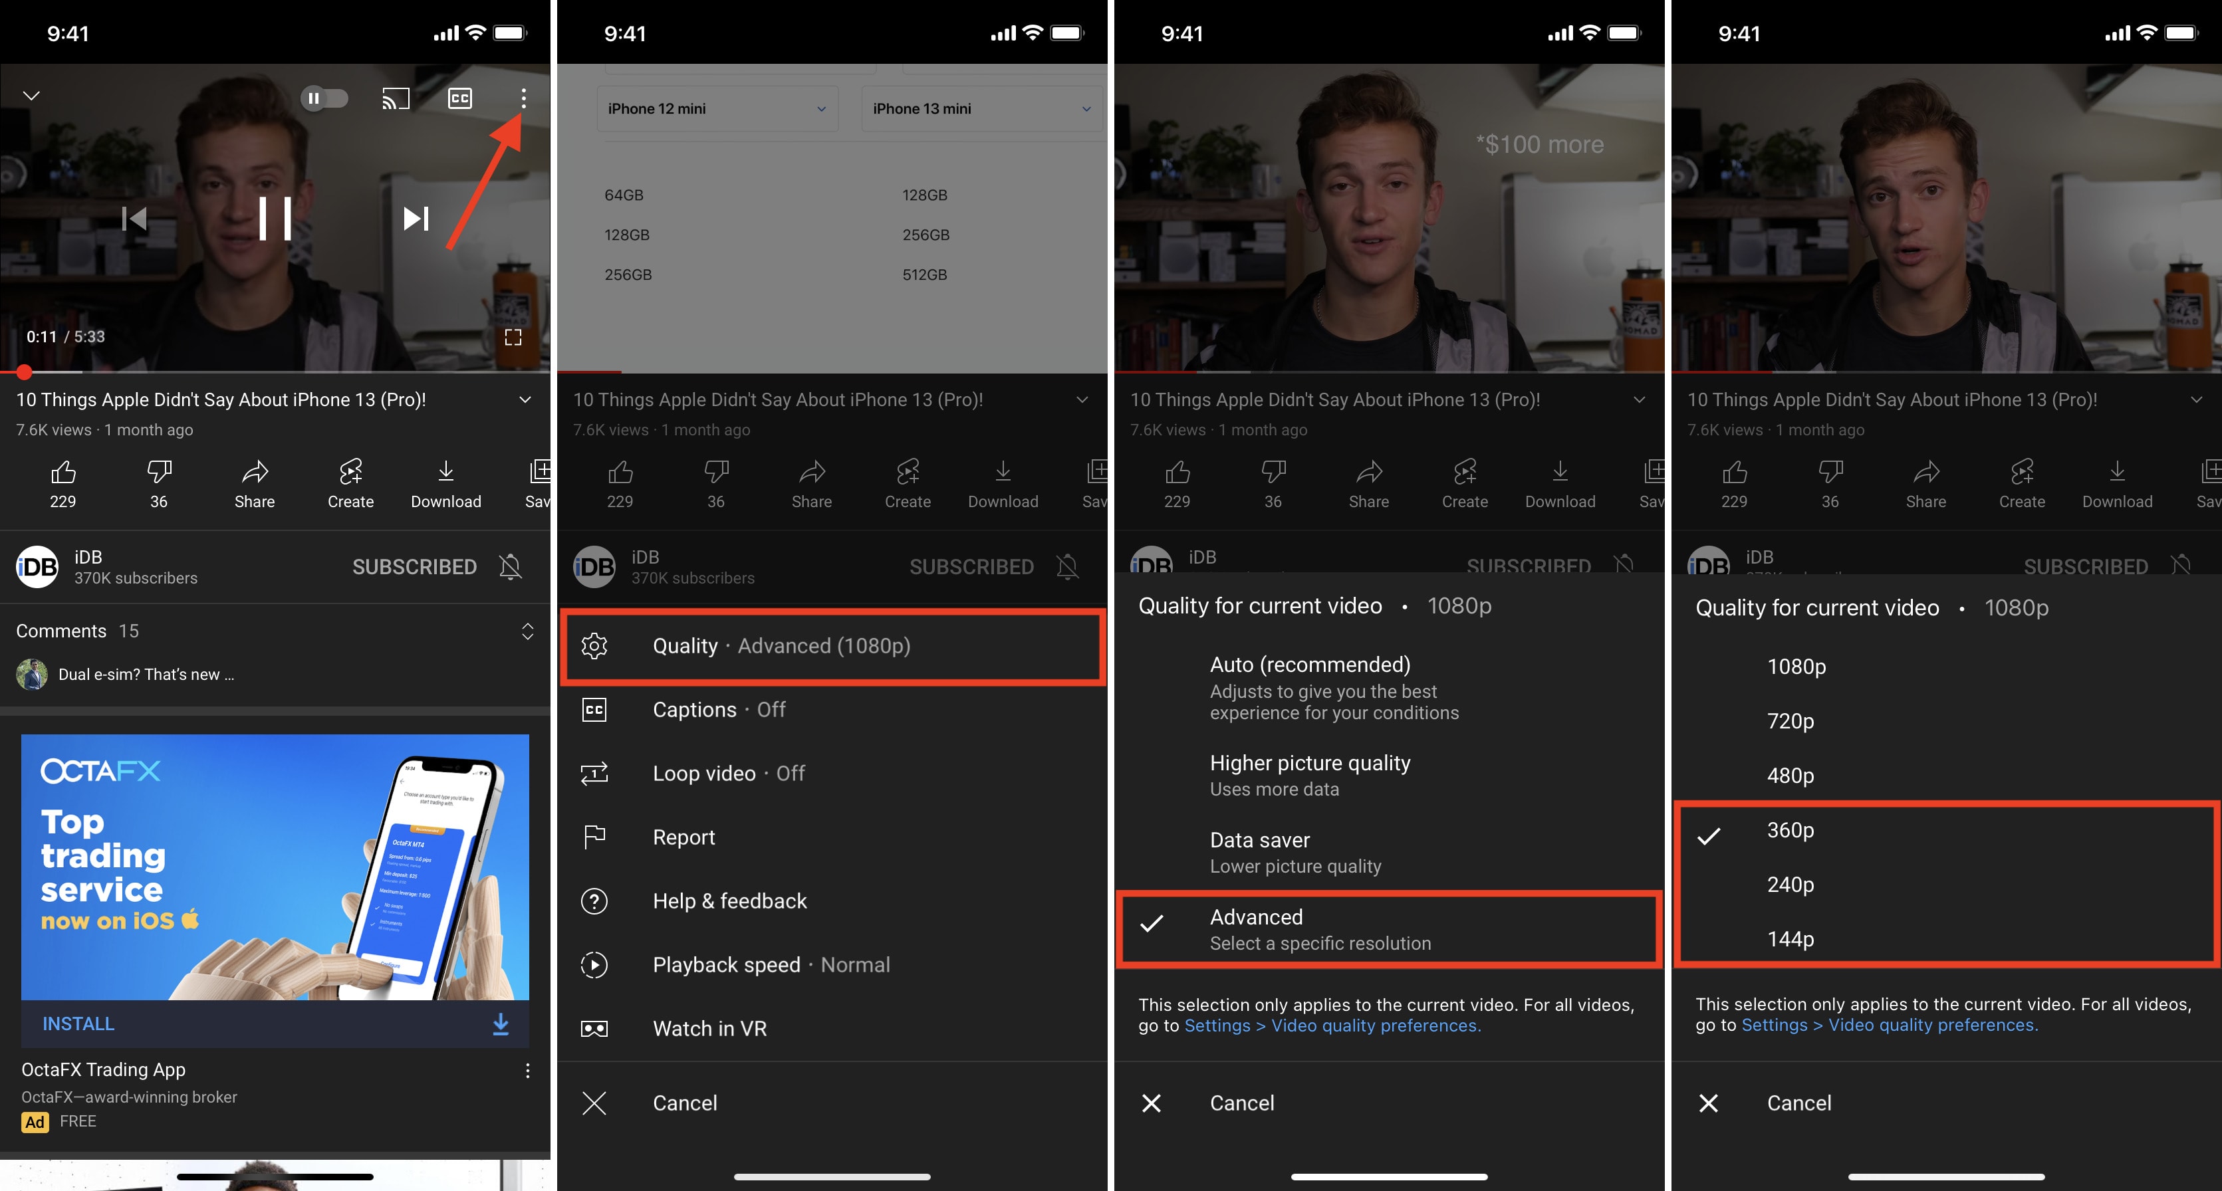Expand the video description section

tap(526, 399)
